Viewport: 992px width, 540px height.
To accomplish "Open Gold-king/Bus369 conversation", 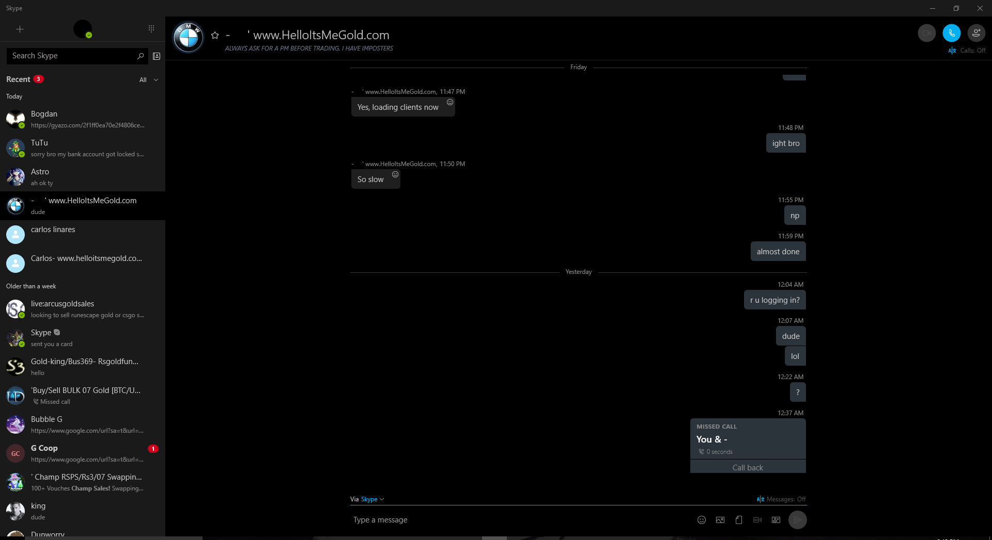I will 83,367.
